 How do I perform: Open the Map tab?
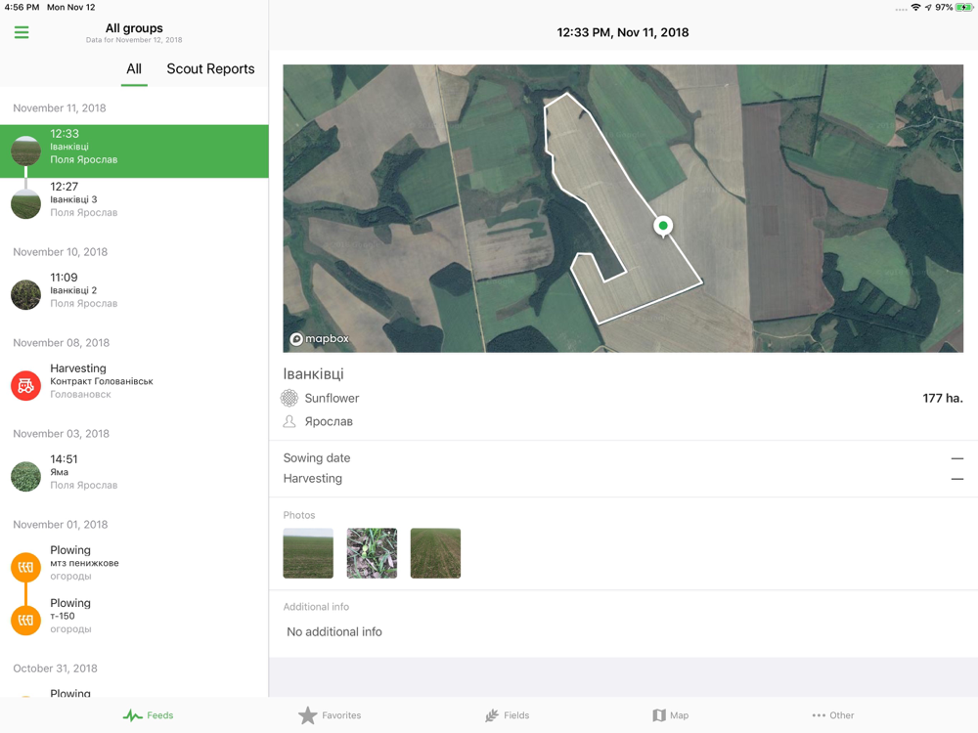tap(671, 715)
